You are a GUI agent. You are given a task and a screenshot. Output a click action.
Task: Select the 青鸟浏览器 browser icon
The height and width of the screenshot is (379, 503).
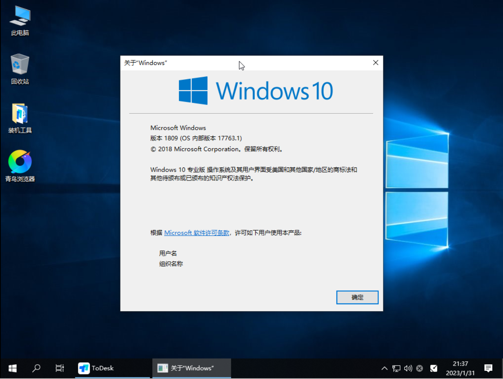point(20,167)
